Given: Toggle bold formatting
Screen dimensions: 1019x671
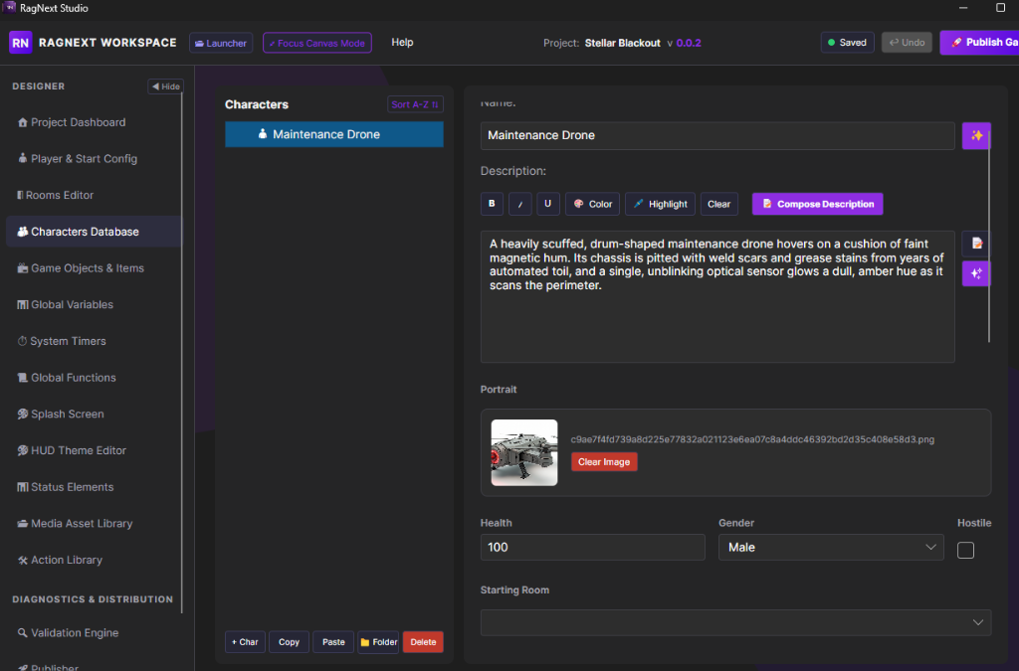Looking at the screenshot, I should (x=492, y=204).
